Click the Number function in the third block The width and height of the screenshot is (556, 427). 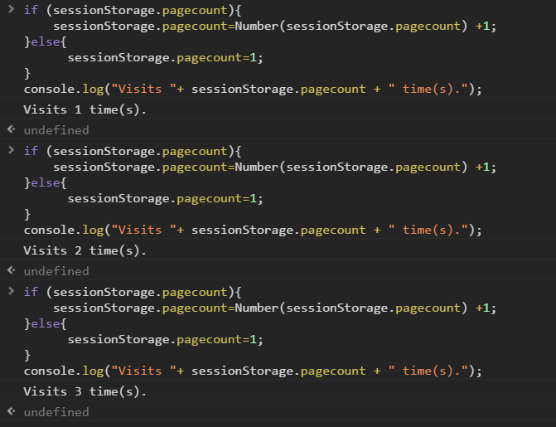pyautogui.click(x=256, y=308)
